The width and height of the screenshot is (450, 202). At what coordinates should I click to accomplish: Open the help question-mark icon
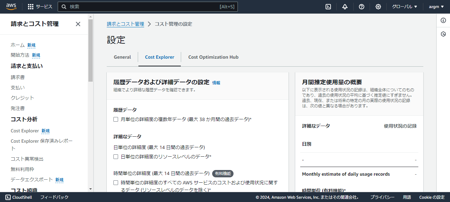click(x=361, y=6)
